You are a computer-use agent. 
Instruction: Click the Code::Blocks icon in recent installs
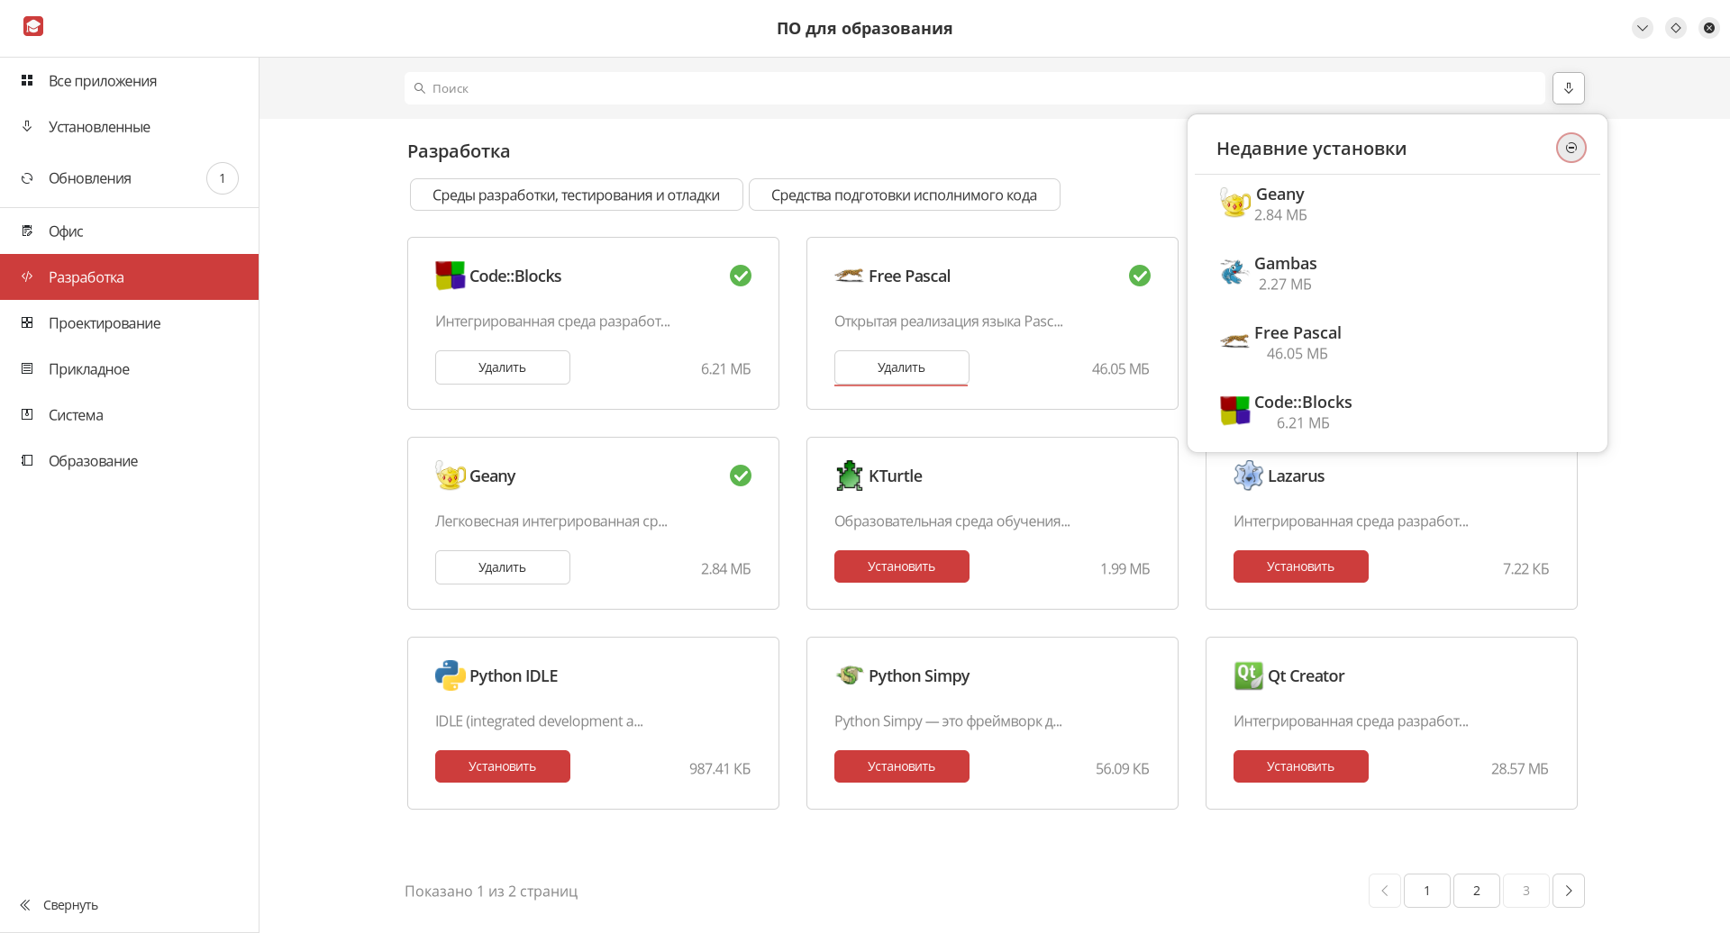click(1234, 412)
